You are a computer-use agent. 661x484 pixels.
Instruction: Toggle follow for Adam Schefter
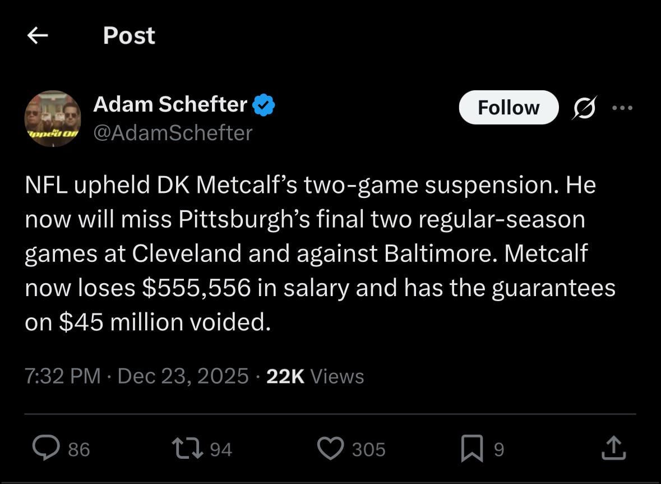pos(509,107)
